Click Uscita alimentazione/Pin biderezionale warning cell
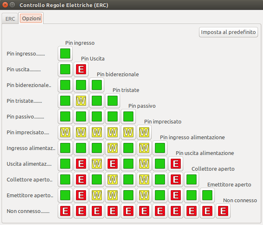 point(97,164)
